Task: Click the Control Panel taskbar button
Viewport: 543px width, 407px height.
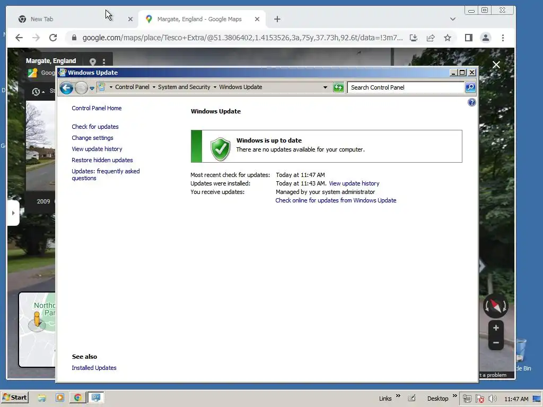Action: click(x=96, y=397)
